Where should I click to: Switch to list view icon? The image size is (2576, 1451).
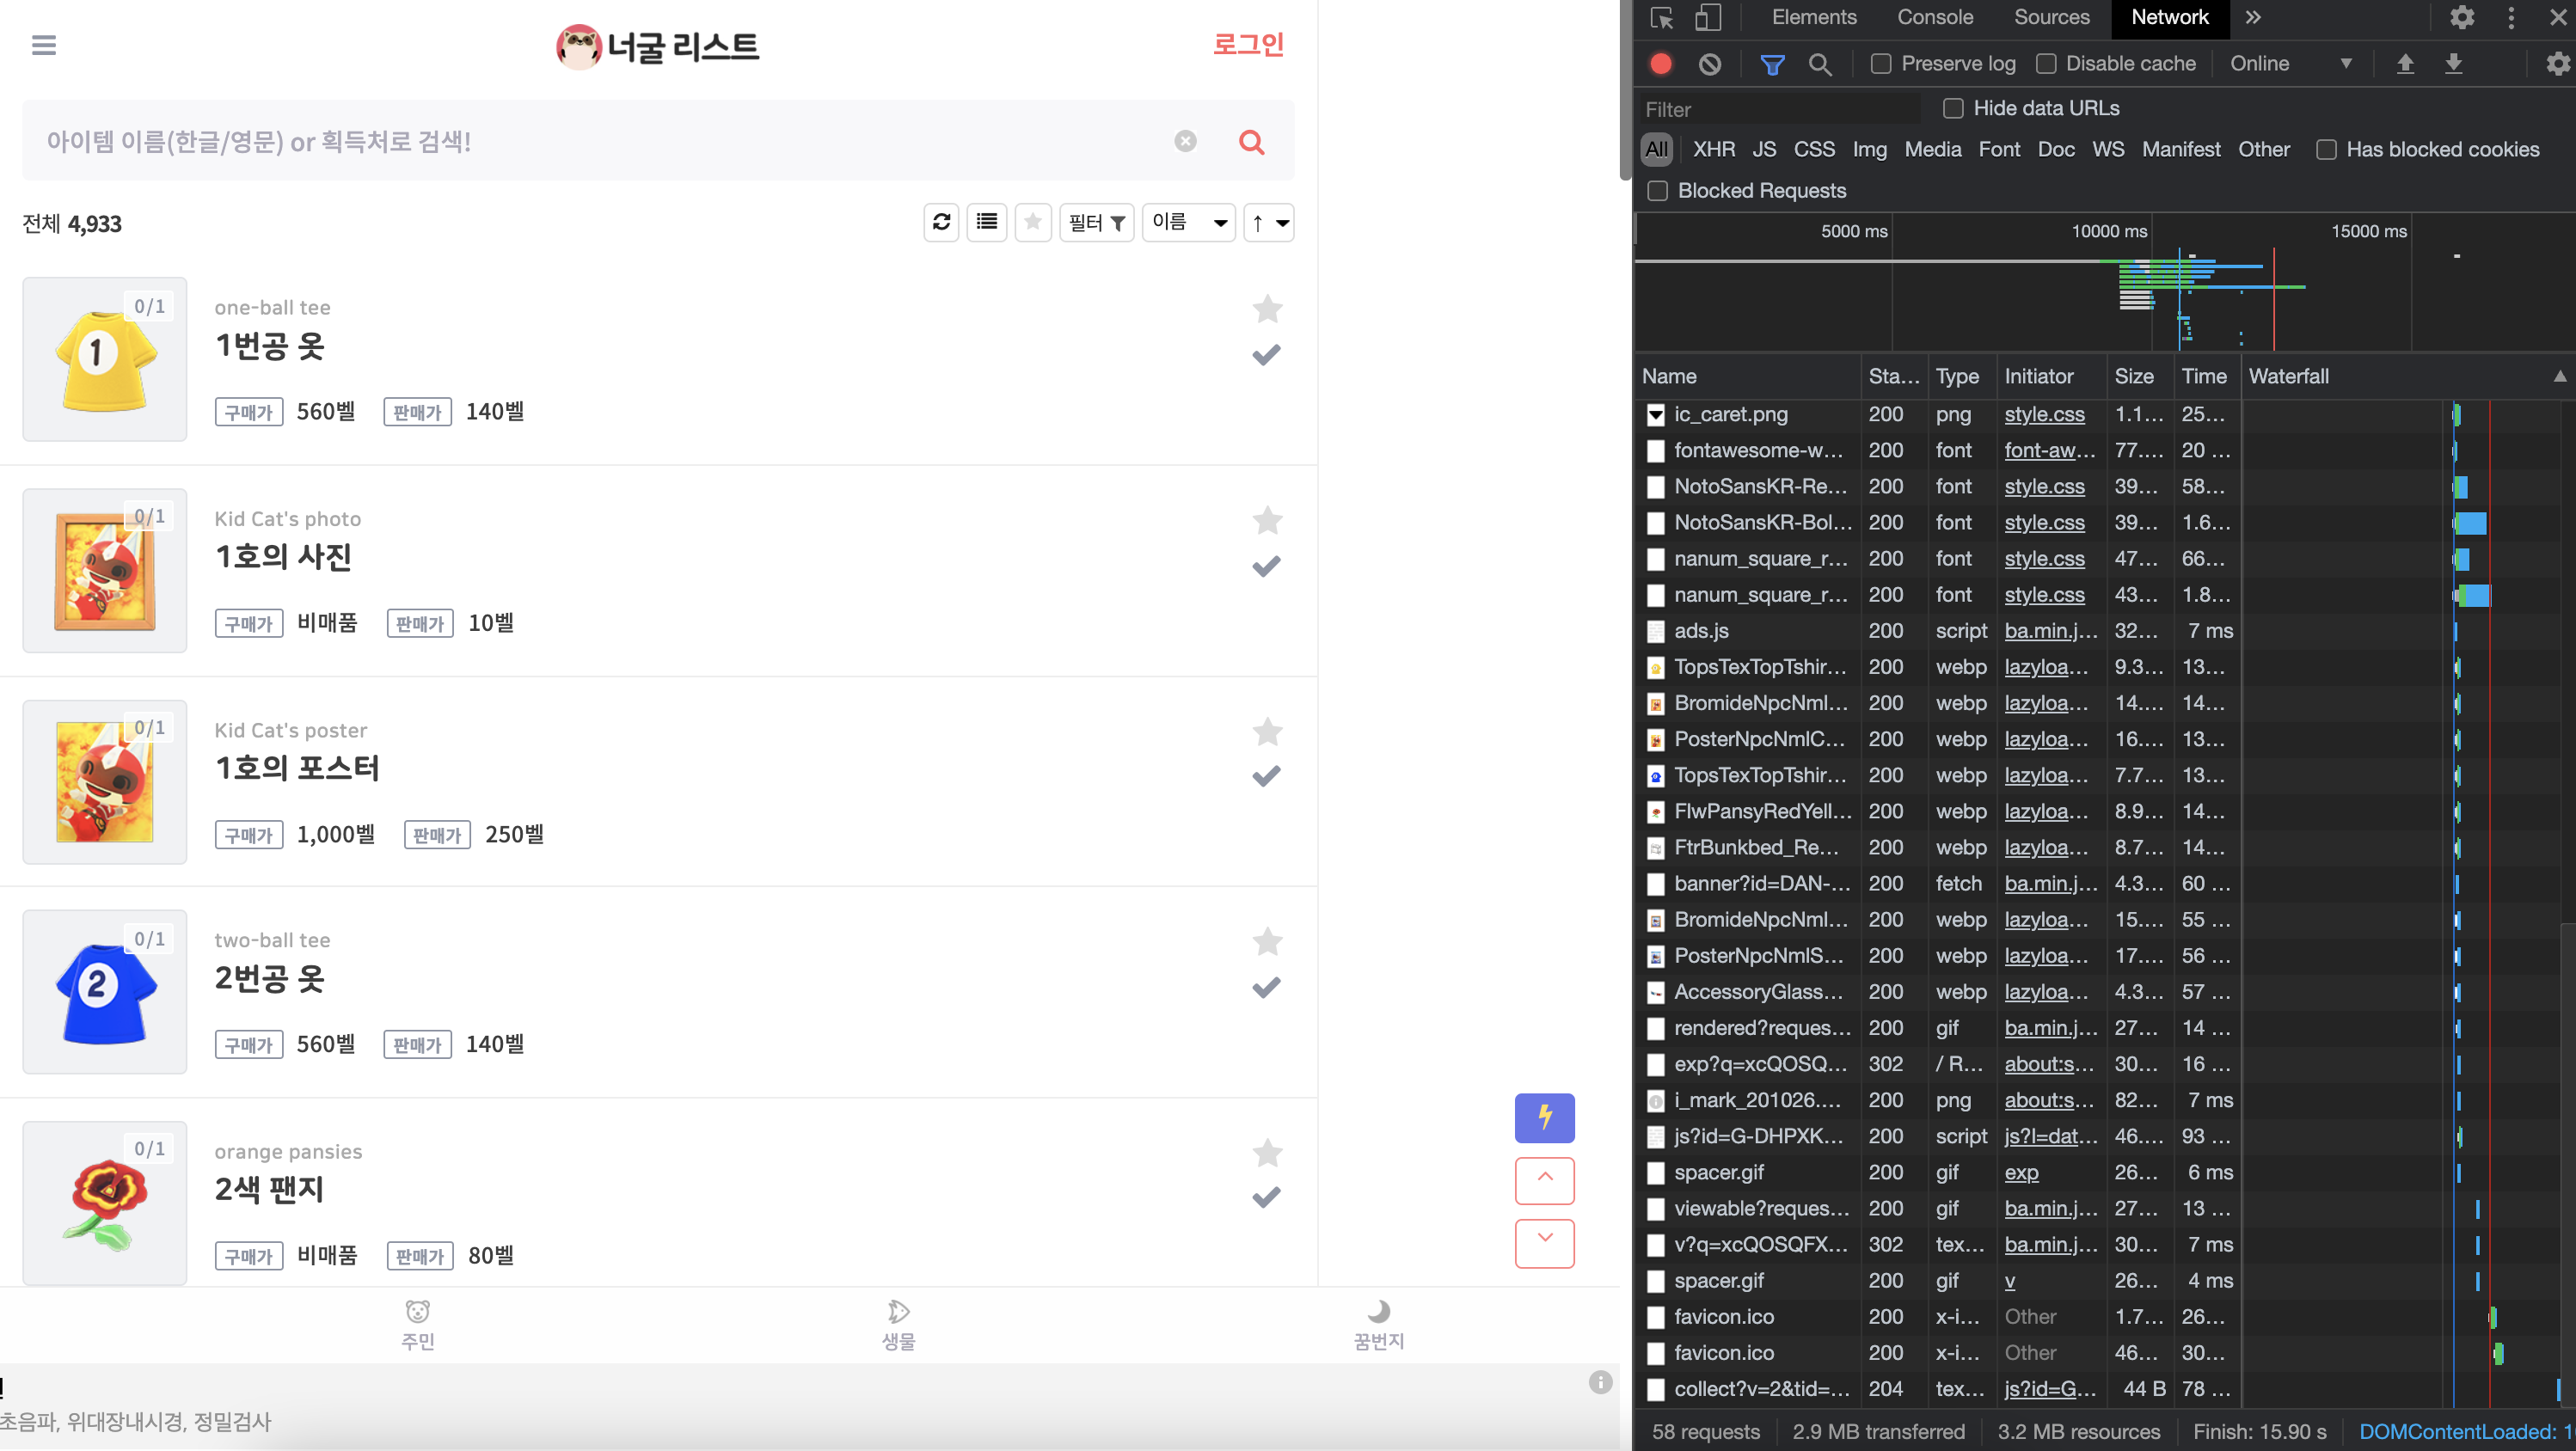click(986, 222)
